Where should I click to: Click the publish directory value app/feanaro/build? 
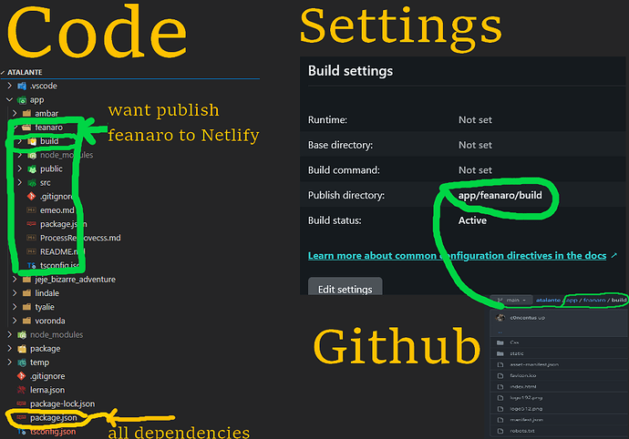(x=500, y=195)
